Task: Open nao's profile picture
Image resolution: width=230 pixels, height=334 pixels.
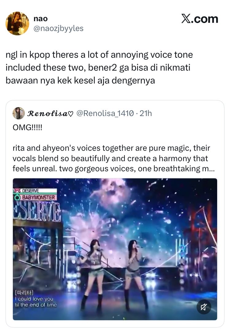Action: pos(17,23)
